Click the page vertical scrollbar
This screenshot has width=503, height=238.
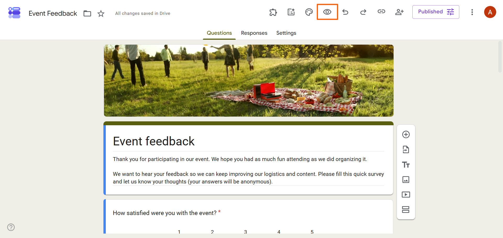(500, 57)
